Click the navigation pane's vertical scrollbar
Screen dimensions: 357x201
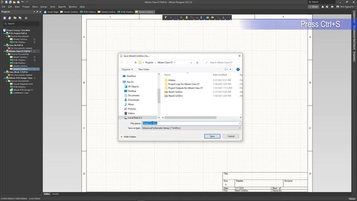[158, 95]
